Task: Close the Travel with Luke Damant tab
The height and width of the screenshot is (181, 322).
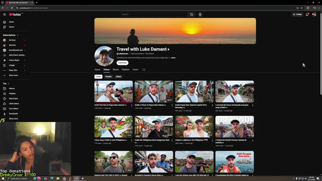Action: 32,3
